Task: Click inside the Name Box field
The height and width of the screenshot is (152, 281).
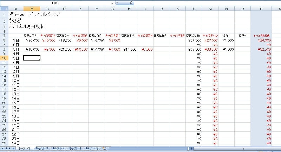Action: coord(56,2)
